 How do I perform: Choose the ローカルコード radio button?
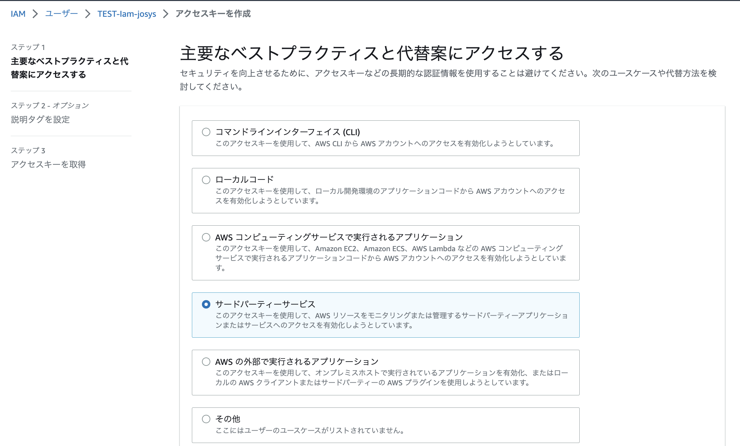click(x=206, y=180)
